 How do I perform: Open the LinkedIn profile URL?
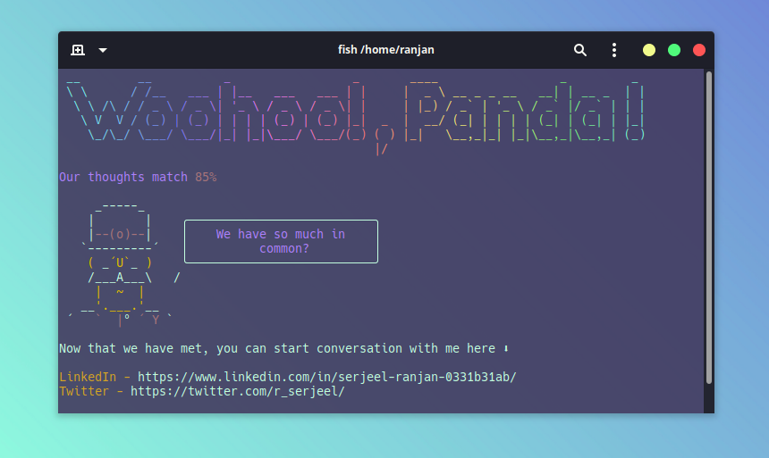pyautogui.click(x=326, y=377)
